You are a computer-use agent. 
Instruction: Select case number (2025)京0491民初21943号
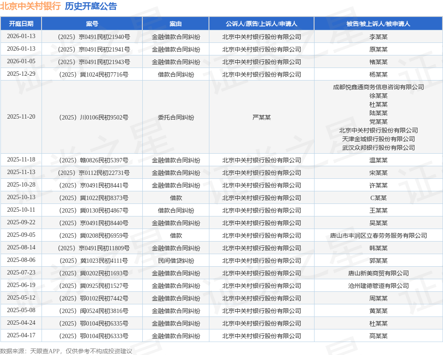pyautogui.click(x=94, y=62)
